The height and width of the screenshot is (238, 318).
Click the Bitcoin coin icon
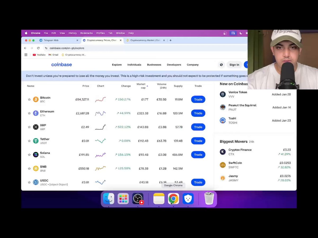point(36,99)
